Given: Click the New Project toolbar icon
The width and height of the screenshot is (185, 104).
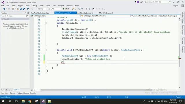Looking at the screenshot, I should pyautogui.click(x=13, y=9).
